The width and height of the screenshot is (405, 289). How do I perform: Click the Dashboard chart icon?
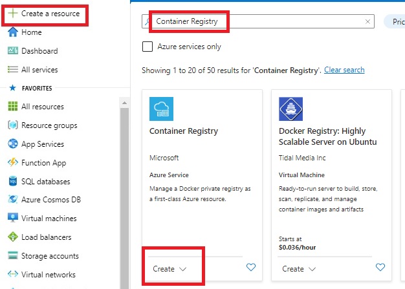(x=13, y=51)
